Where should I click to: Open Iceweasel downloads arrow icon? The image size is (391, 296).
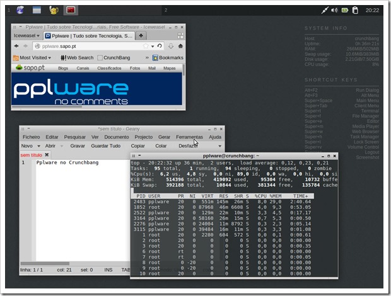tap(171, 46)
